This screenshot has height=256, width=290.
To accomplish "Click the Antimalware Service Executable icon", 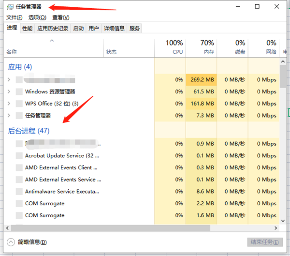I will pos(19,192).
